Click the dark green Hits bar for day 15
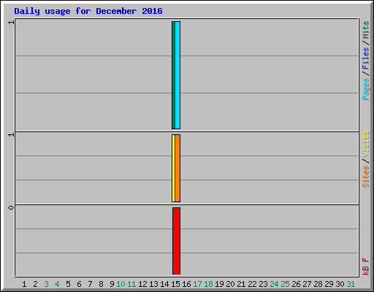Viewport: 374px width, 292px height. click(173, 75)
